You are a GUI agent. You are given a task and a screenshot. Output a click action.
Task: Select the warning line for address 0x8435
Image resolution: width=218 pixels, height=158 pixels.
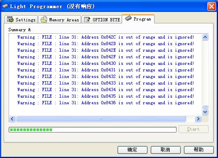106,96
